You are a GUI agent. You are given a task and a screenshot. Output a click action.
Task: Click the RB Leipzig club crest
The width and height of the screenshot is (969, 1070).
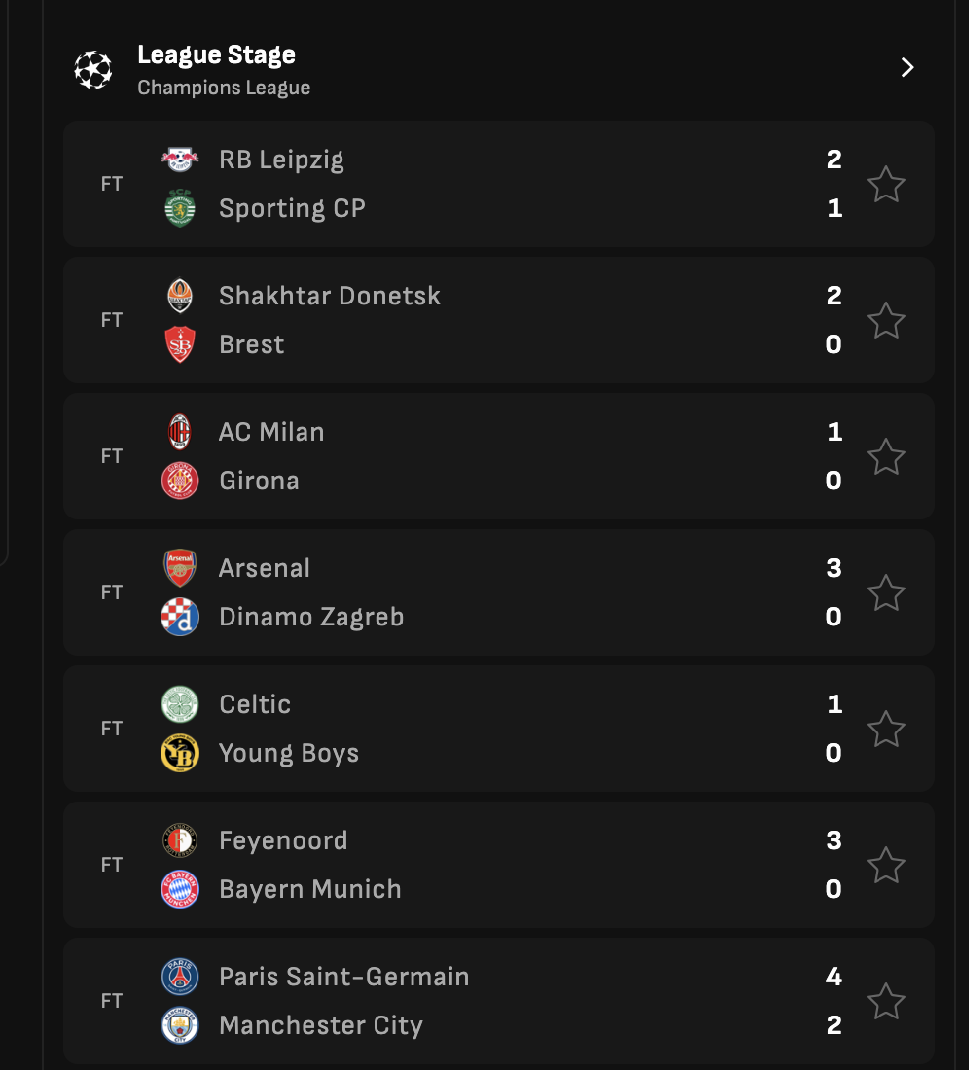tap(179, 160)
